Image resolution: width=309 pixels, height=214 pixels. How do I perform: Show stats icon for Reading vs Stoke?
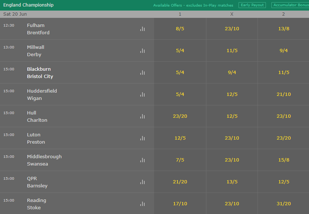pyautogui.click(x=142, y=204)
